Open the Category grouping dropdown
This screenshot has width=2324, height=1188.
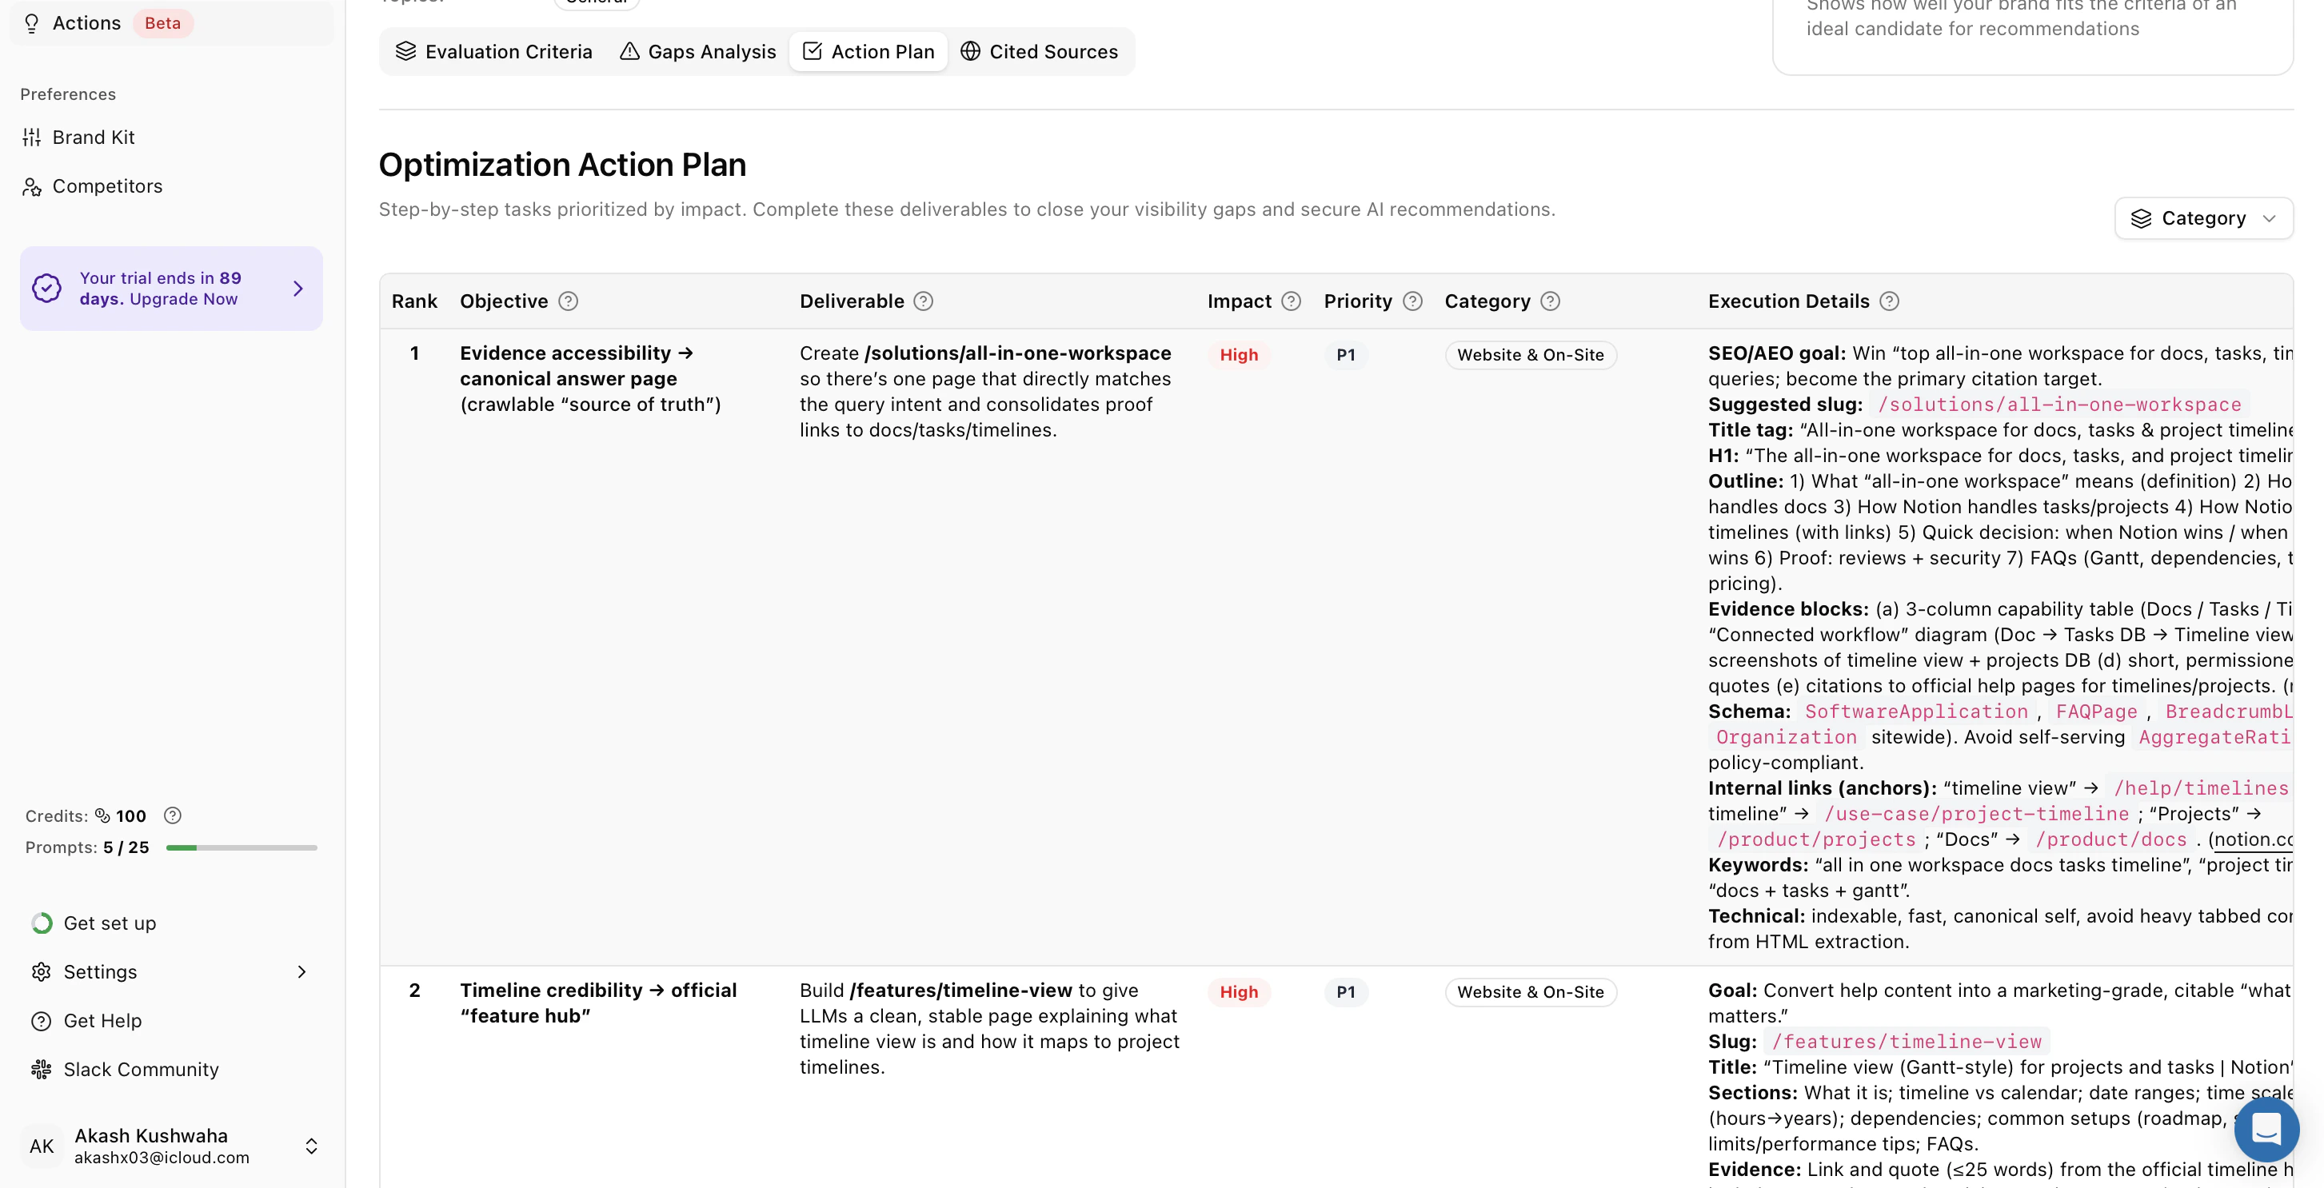click(x=2203, y=218)
